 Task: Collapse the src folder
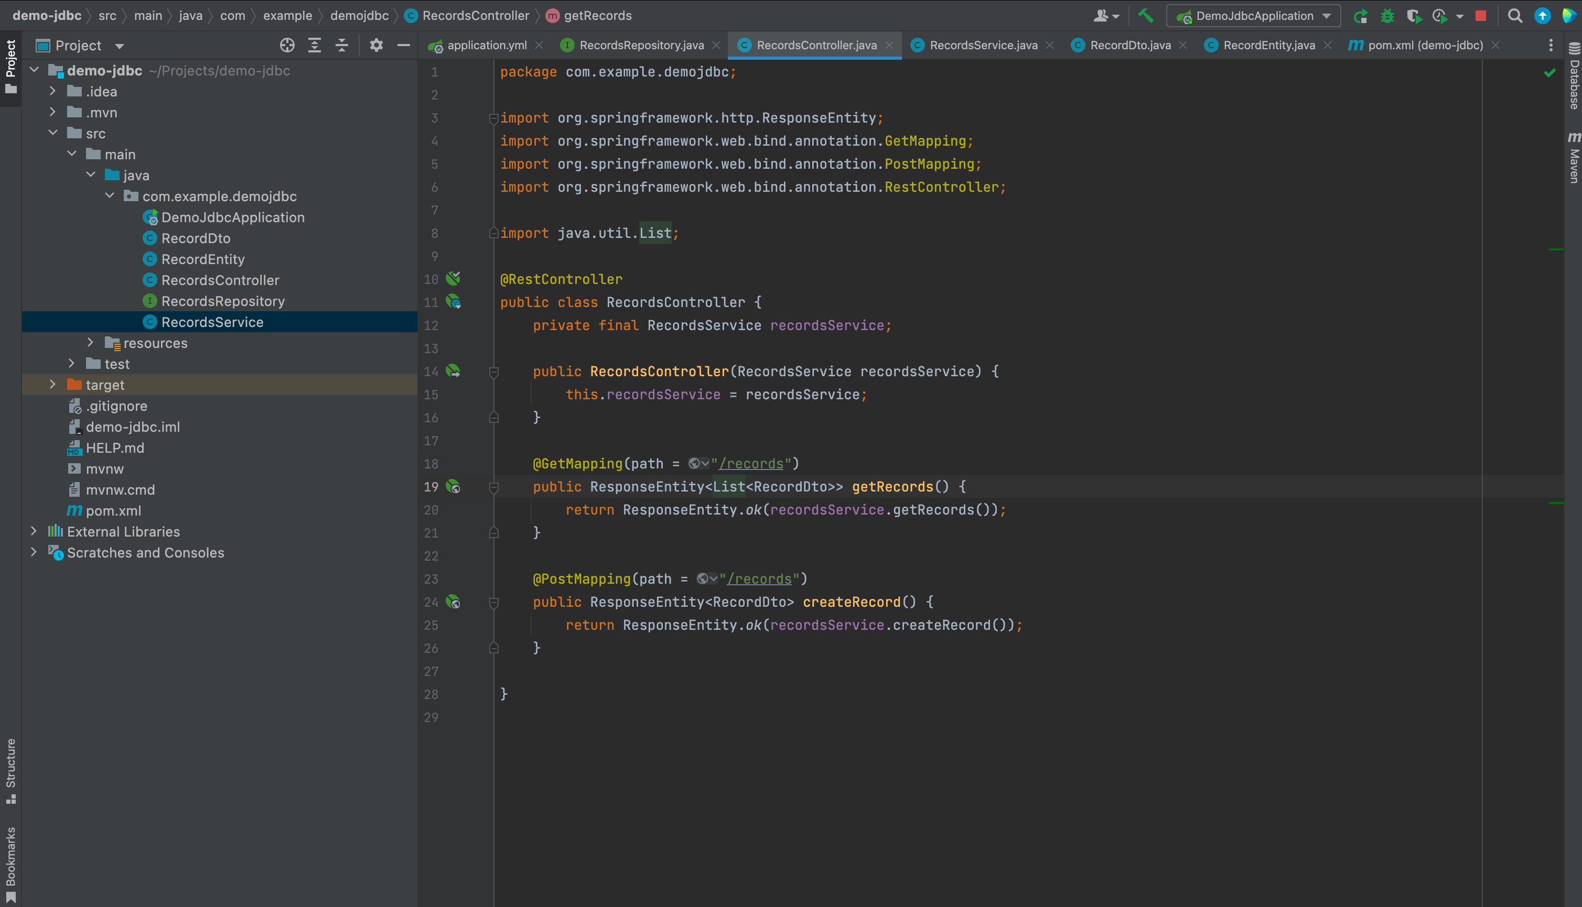point(53,133)
